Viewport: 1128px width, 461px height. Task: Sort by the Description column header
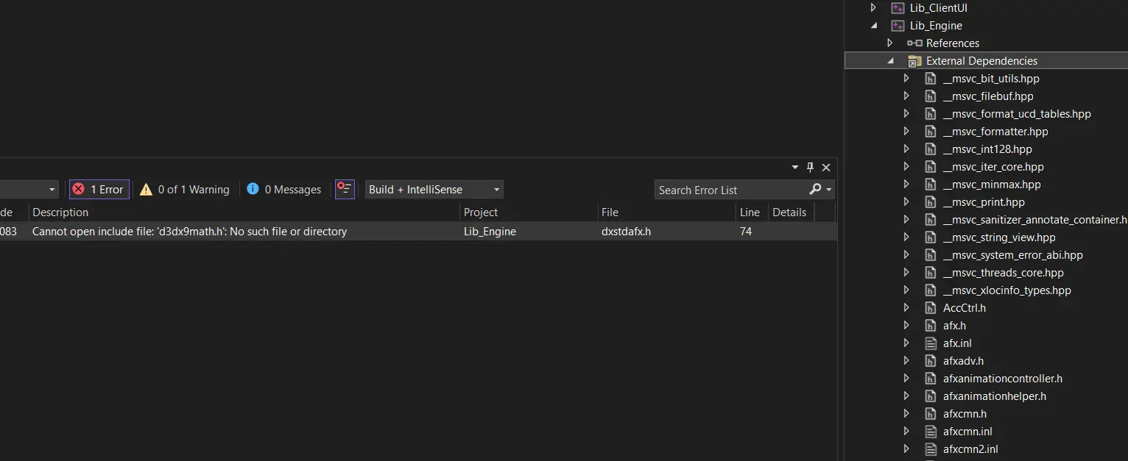coord(244,212)
